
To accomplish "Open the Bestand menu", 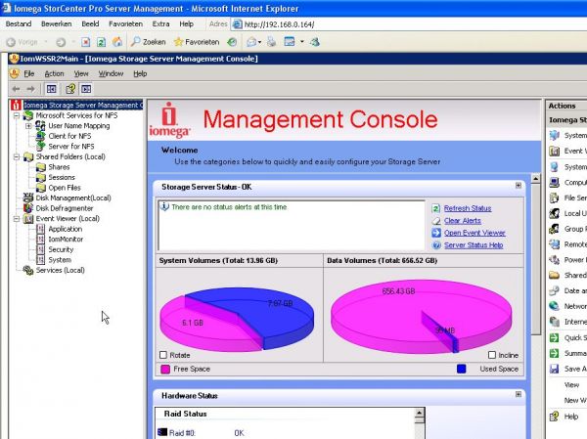I will pos(19,23).
